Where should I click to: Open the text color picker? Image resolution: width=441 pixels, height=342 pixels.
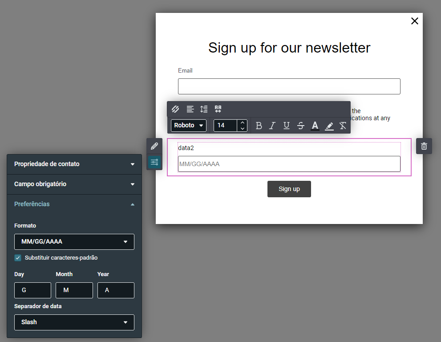[x=315, y=126]
